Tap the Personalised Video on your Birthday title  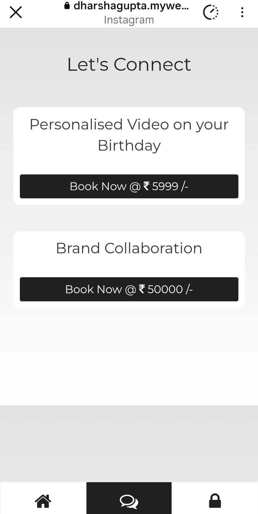(x=129, y=135)
